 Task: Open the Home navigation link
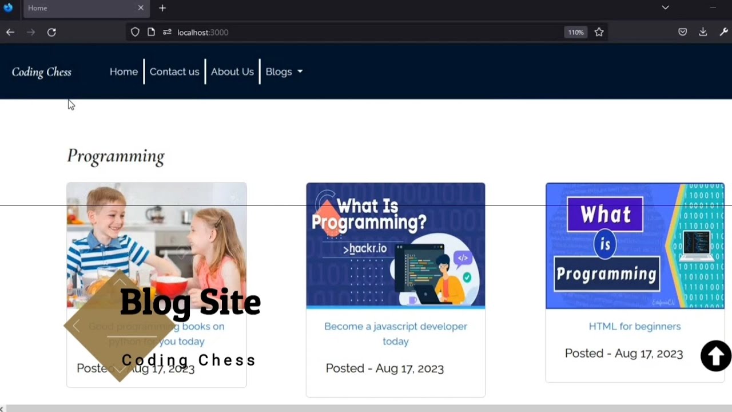point(124,72)
